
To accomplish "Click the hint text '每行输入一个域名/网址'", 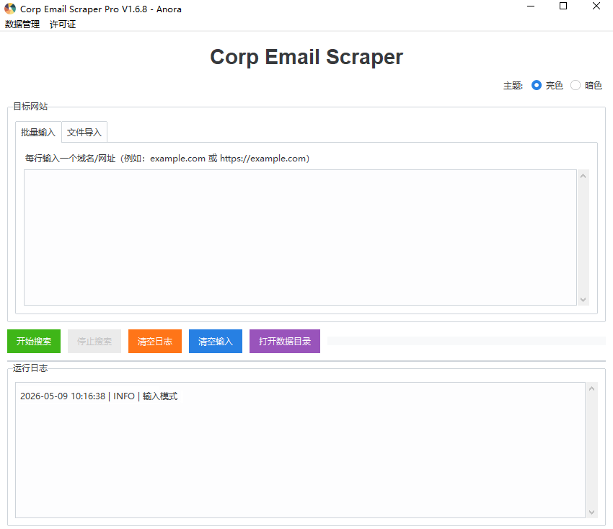I will click(71, 159).
